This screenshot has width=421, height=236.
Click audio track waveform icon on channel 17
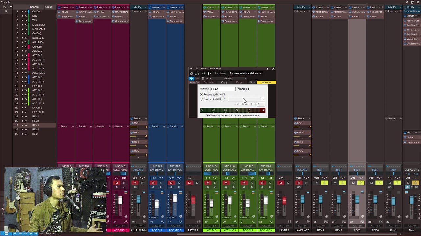click(x=180, y=222)
